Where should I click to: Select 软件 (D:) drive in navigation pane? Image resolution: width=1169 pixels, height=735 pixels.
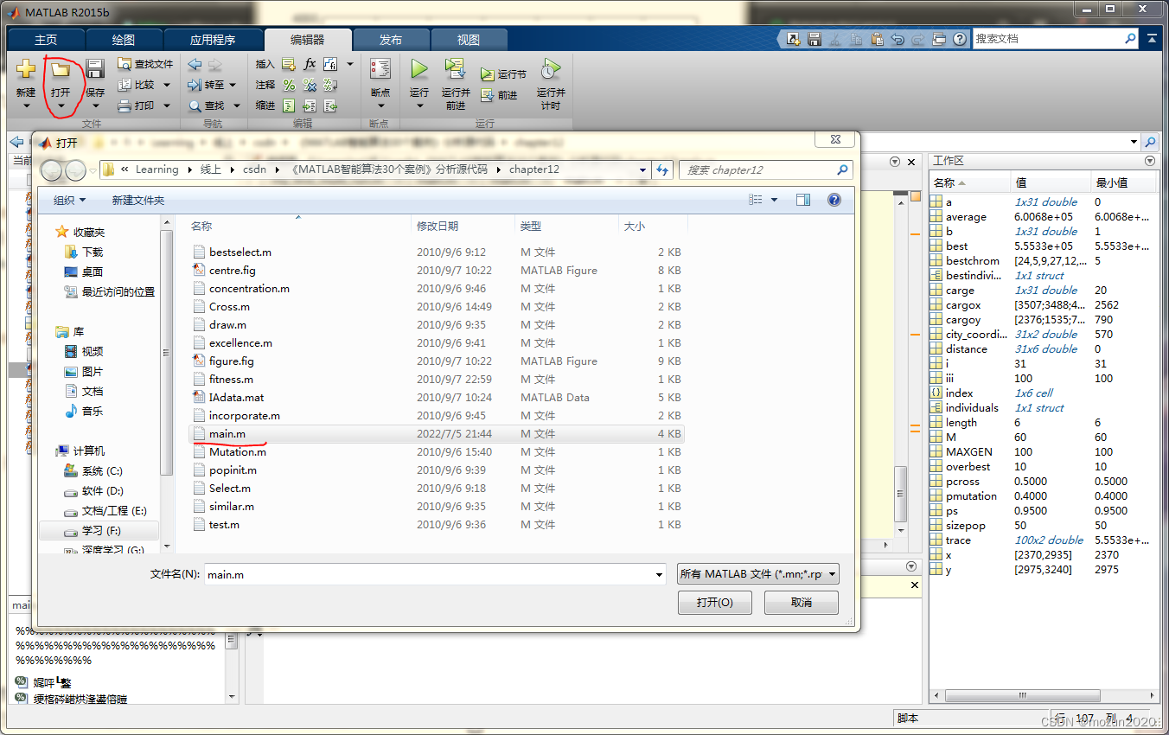[102, 490]
